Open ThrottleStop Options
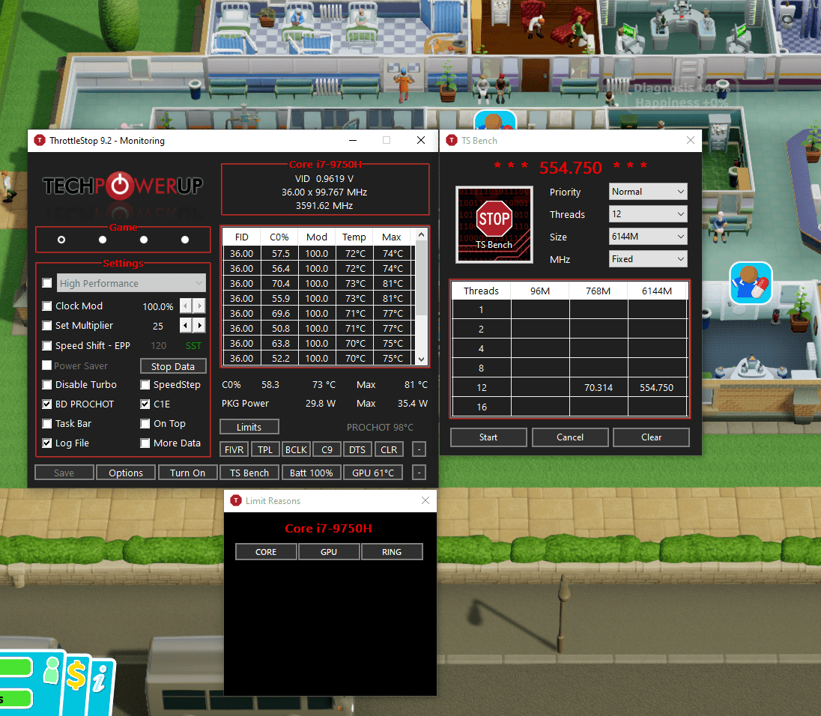This screenshot has height=716, width=821. (126, 473)
